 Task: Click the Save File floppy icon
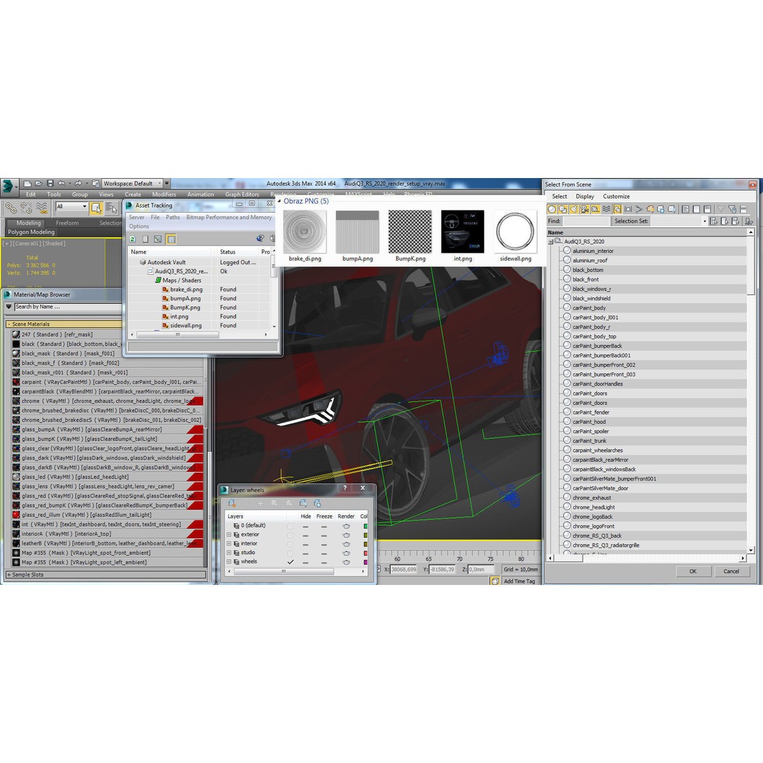pyautogui.click(x=50, y=184)
